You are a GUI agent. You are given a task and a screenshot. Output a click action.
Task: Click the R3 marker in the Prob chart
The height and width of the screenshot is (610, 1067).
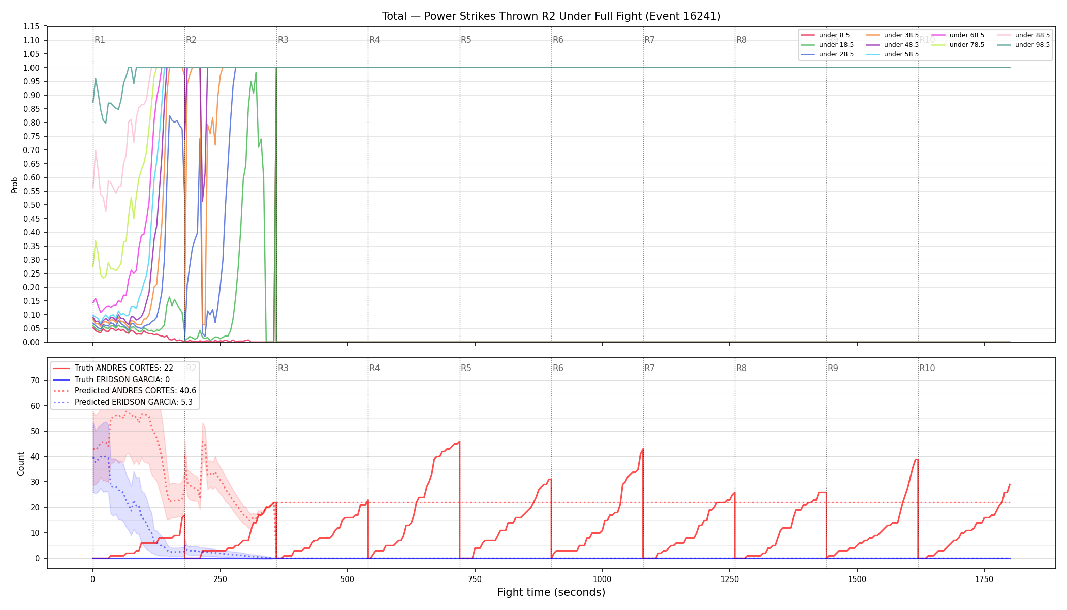pos(283,40)
